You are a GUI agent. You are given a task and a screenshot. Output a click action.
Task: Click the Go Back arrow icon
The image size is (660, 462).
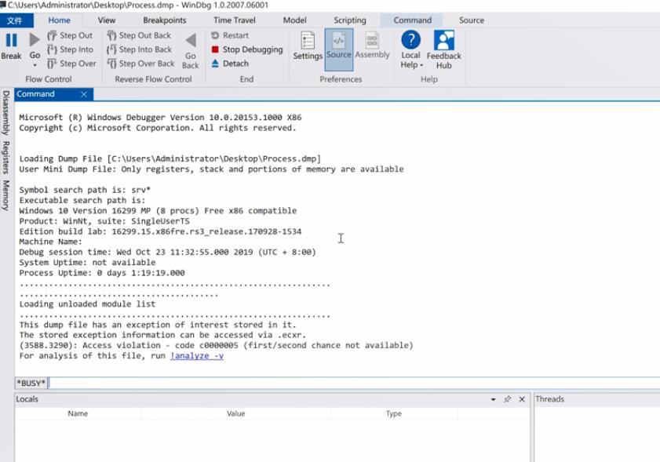point(191,40)
